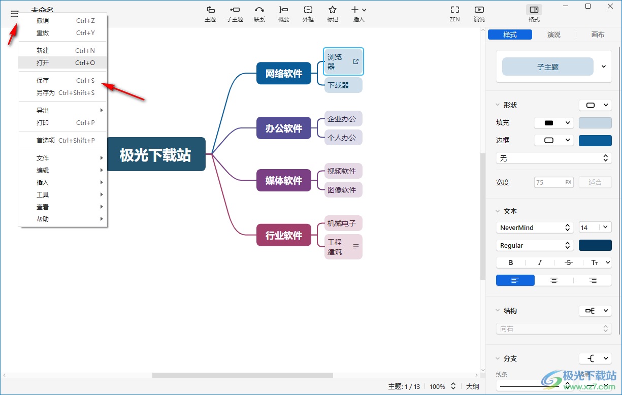Toggle bold text formatting

coord(511,262)
